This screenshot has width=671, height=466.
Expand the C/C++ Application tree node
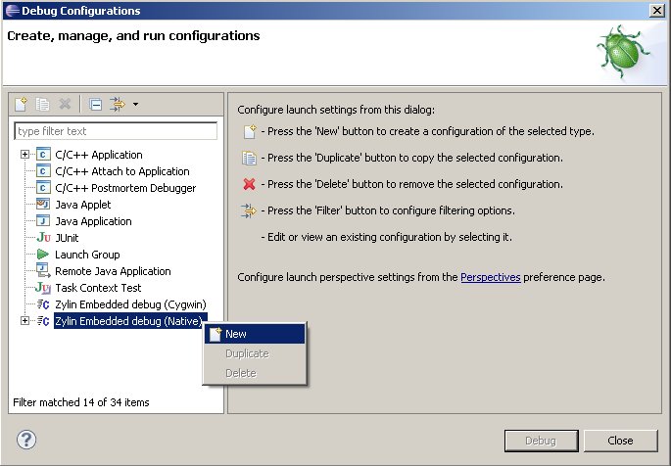[24, 155]
